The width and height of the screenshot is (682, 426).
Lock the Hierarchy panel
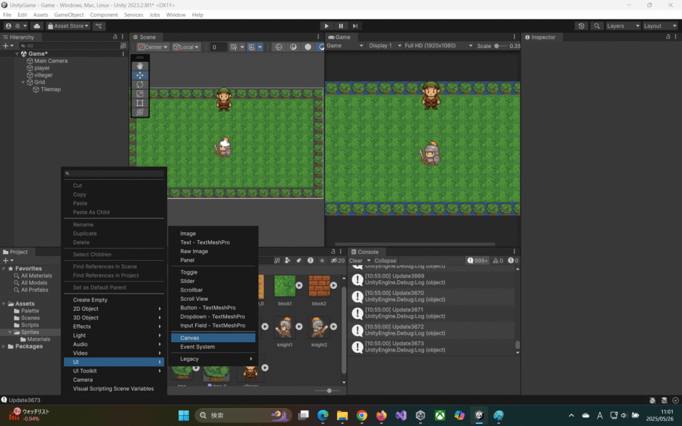coord(115,37)
